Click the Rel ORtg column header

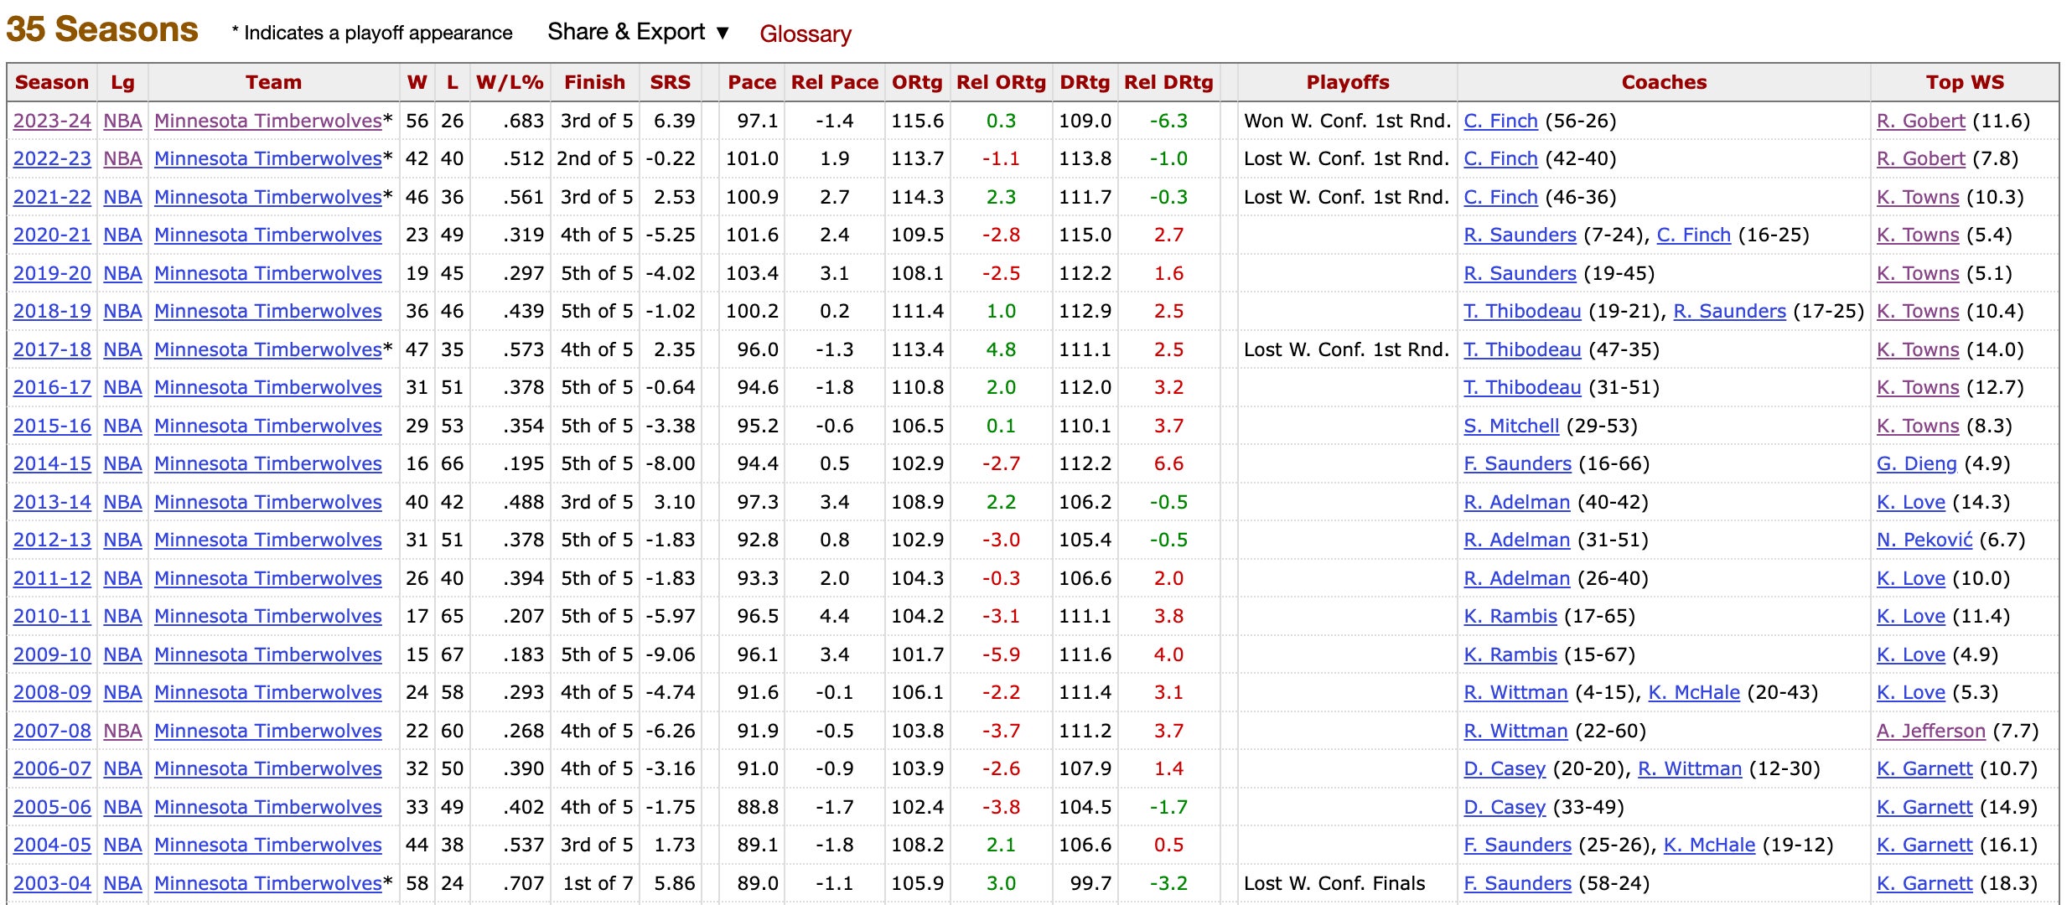point(1001,82)
